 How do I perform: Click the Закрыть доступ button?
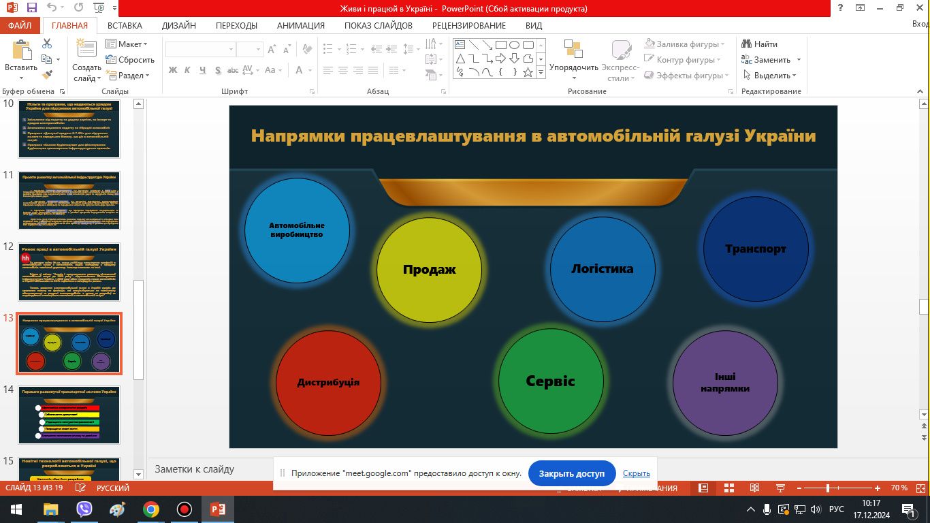(x=571, y=473)
